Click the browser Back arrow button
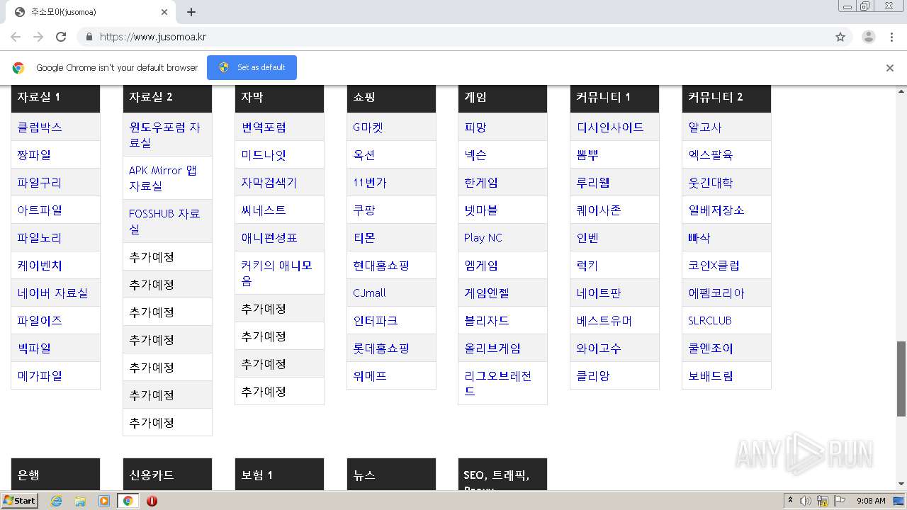The image size is (907, 510). [16, 37]
